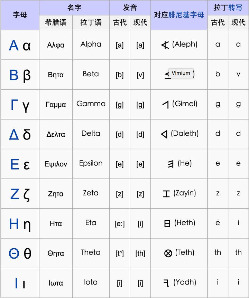Click the blue Epsilon letter Ε link

(15, 164)
